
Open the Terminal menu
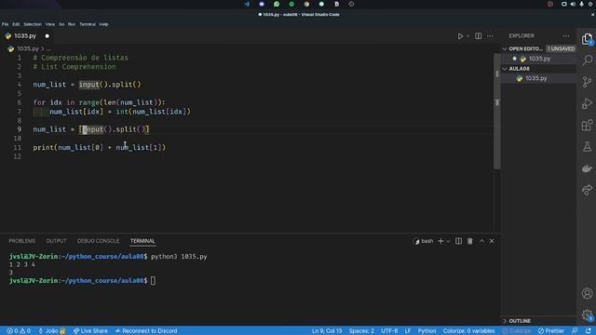88,24
